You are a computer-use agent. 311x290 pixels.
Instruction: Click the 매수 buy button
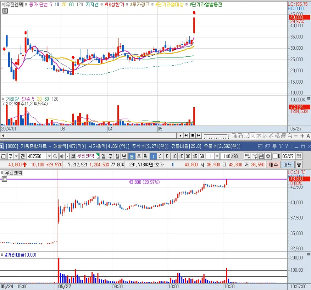(x=273, y=165)
